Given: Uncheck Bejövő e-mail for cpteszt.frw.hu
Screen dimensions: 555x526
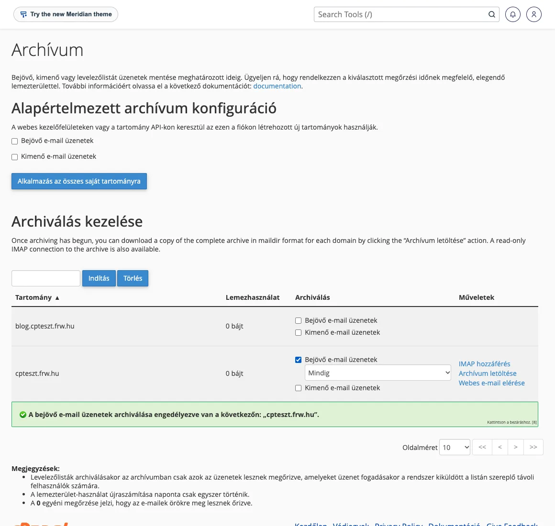Looking at the screenshot, I should point(299,360).
